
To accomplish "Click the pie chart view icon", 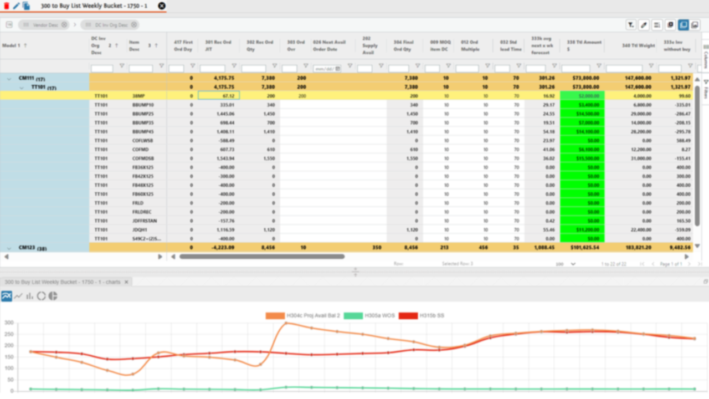I will 53,295.
